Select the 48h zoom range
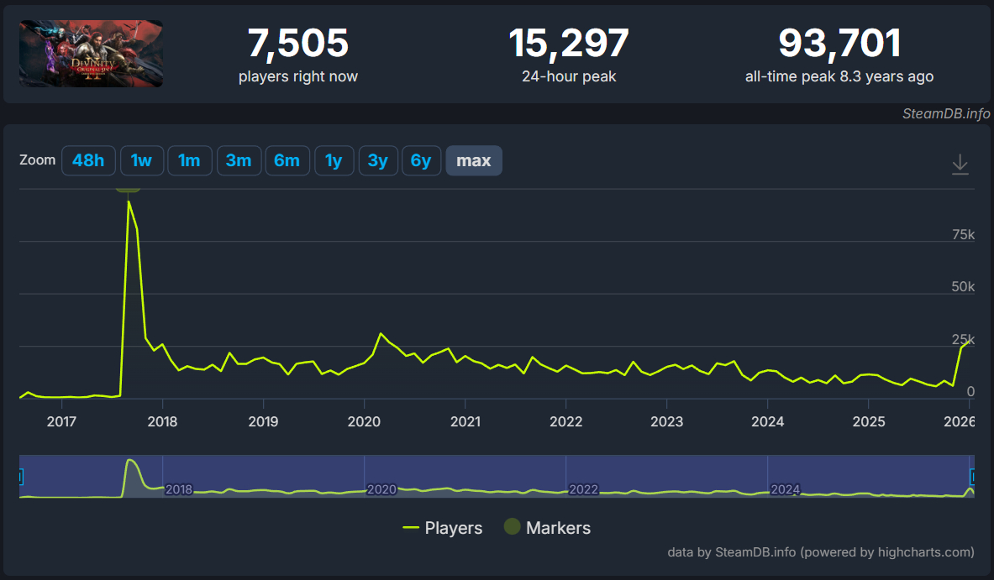The height and width of the screenshot is (580, 994). click(x=88, y=160)
